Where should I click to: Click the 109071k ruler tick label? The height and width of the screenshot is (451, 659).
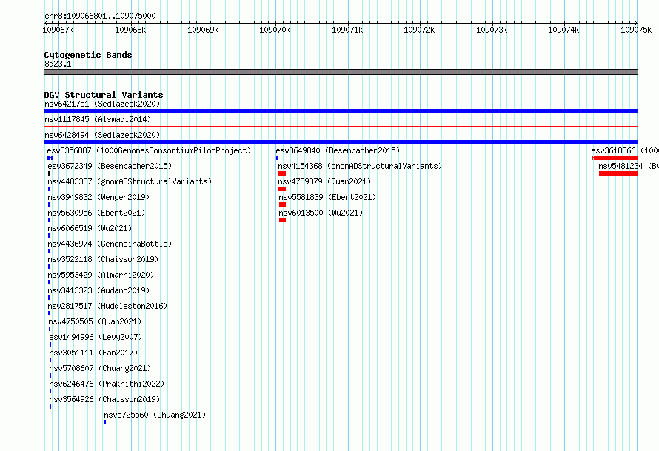(x=347, y=30)
